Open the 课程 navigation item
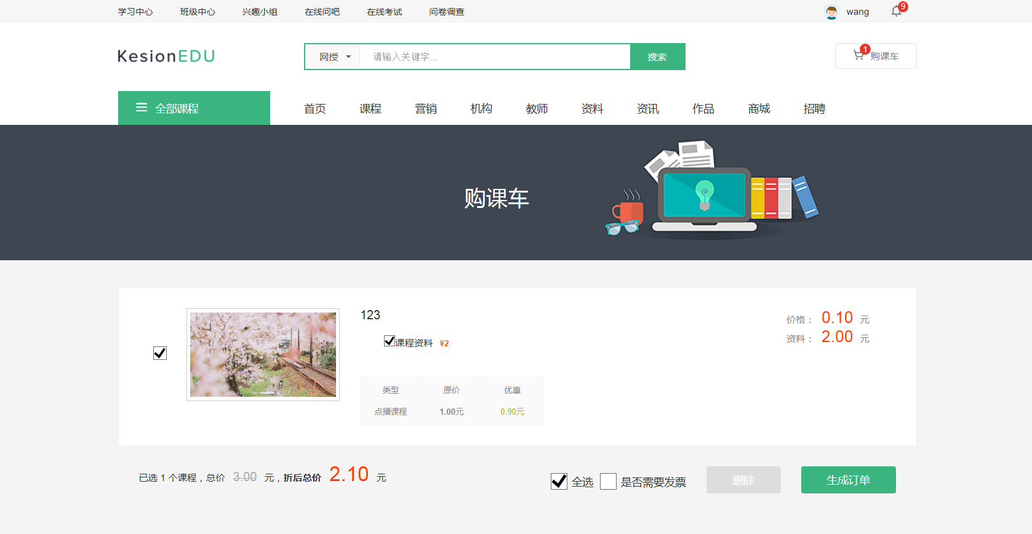1032x534 pixels. point(370,109)
